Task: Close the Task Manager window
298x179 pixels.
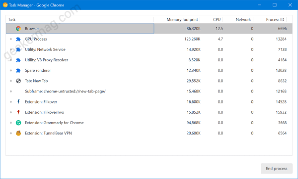Action: 290,5
